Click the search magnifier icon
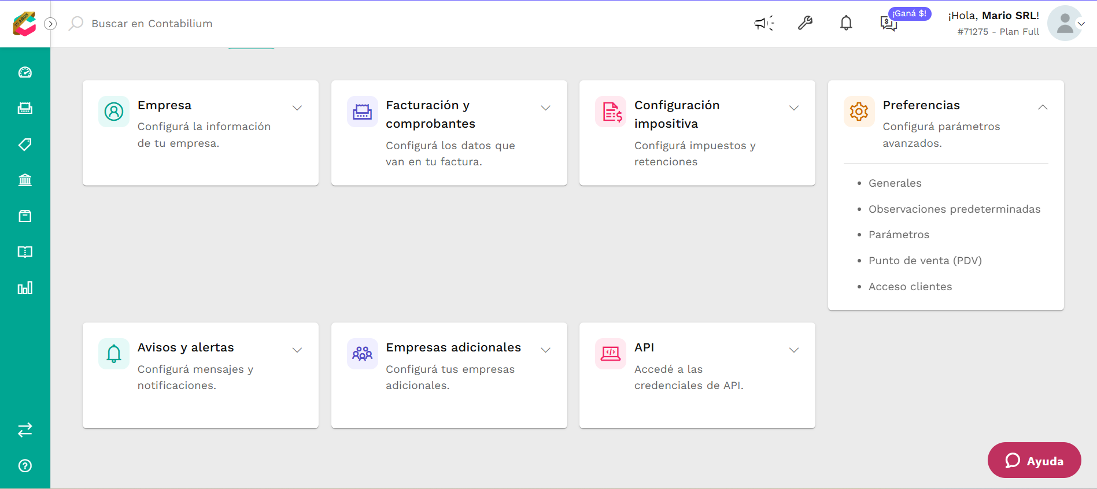 tap(76, 24)
